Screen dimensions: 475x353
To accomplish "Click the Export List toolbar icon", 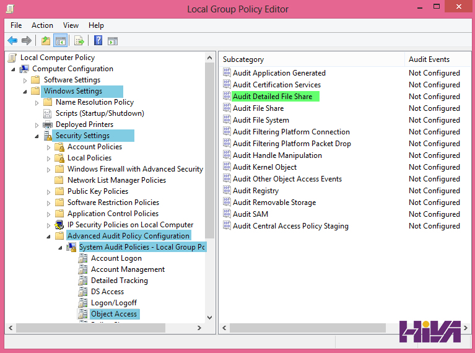I will coord(79,41).
